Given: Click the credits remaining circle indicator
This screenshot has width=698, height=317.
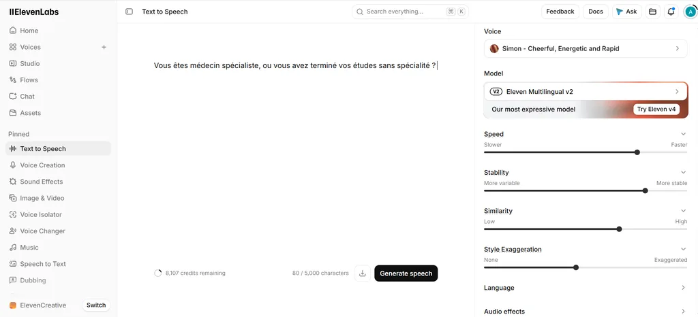Looking at the screenshot, I should 157,273.
